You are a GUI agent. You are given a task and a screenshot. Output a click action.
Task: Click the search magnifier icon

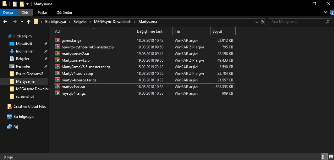point(327,22)
